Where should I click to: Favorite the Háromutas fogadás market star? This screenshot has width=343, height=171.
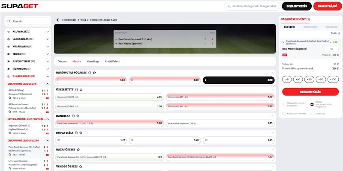94,73
